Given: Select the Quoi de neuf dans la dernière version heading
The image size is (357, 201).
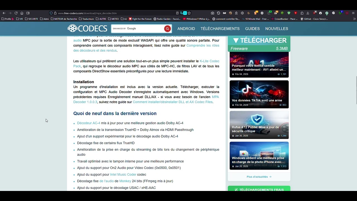Looking at the screenshot, I should click(115, 113).
